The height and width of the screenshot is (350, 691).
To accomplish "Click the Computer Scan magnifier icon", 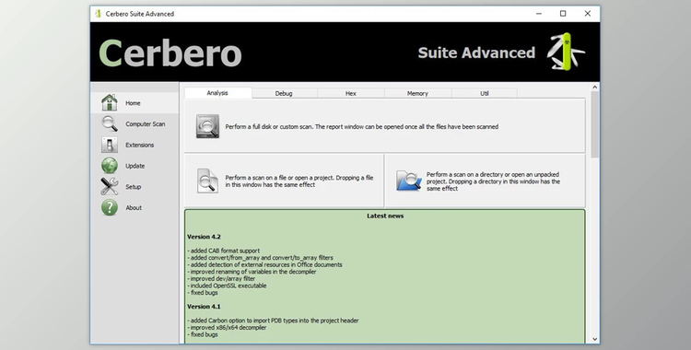I will click(x=110, y=123).
